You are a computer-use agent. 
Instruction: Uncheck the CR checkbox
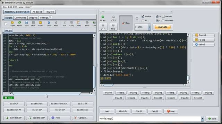point(157,16)
